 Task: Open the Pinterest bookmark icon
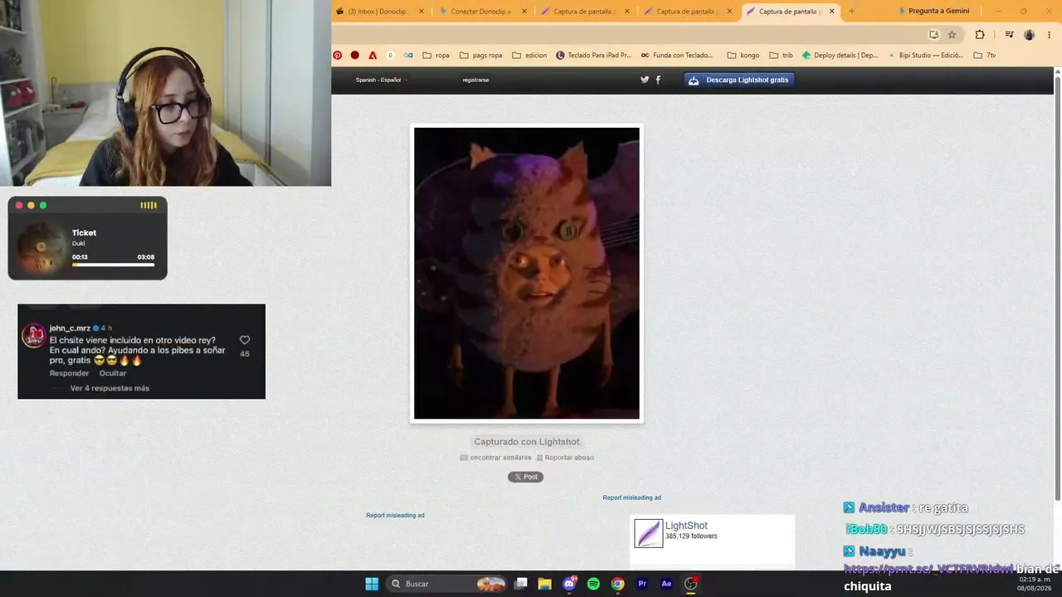338,56
